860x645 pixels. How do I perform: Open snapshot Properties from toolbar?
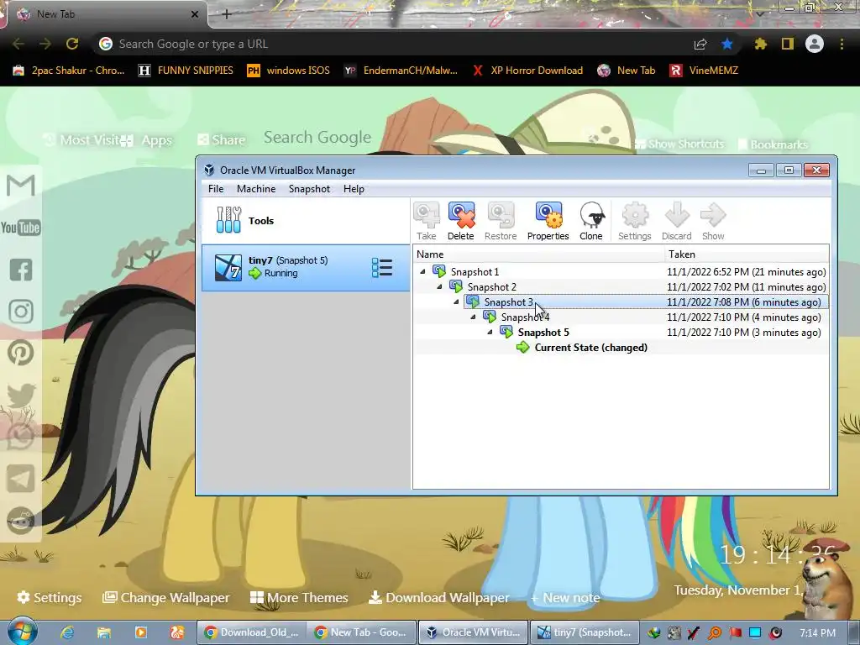(548, 221)
